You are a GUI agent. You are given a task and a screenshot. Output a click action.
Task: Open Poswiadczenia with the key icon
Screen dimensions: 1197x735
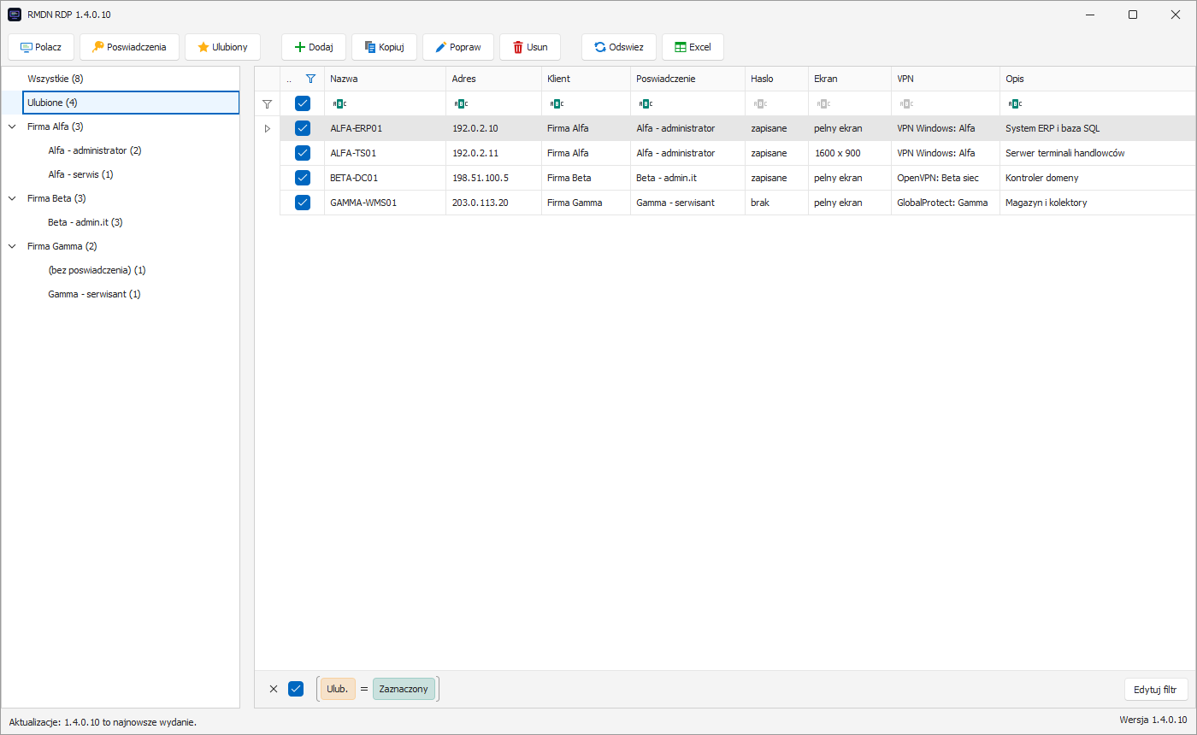click(129, 47)
